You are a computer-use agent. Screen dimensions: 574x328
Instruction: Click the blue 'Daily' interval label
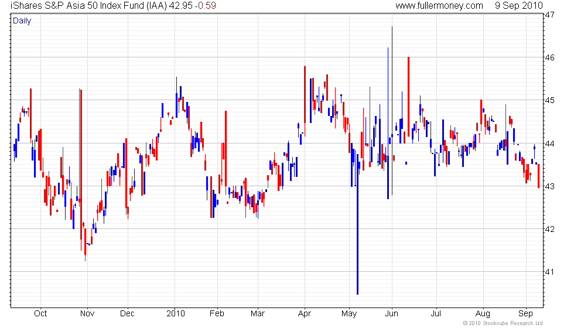tap(22, 21)
